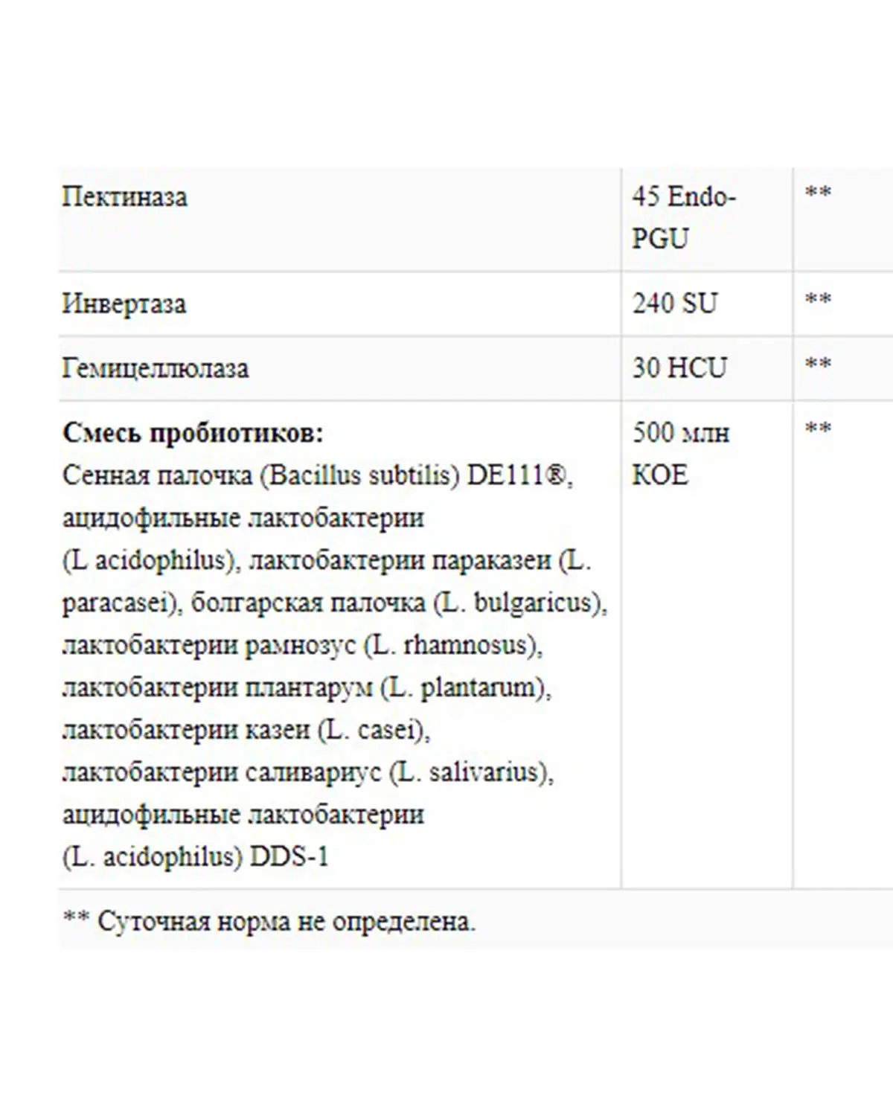
Task: Click the asterisks beside 240 SU
Action: [x=818, y=300]
